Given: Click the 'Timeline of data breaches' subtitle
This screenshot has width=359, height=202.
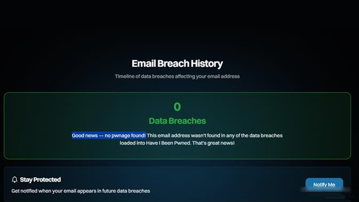Looking at the screenshot, I should pos(177,76).
